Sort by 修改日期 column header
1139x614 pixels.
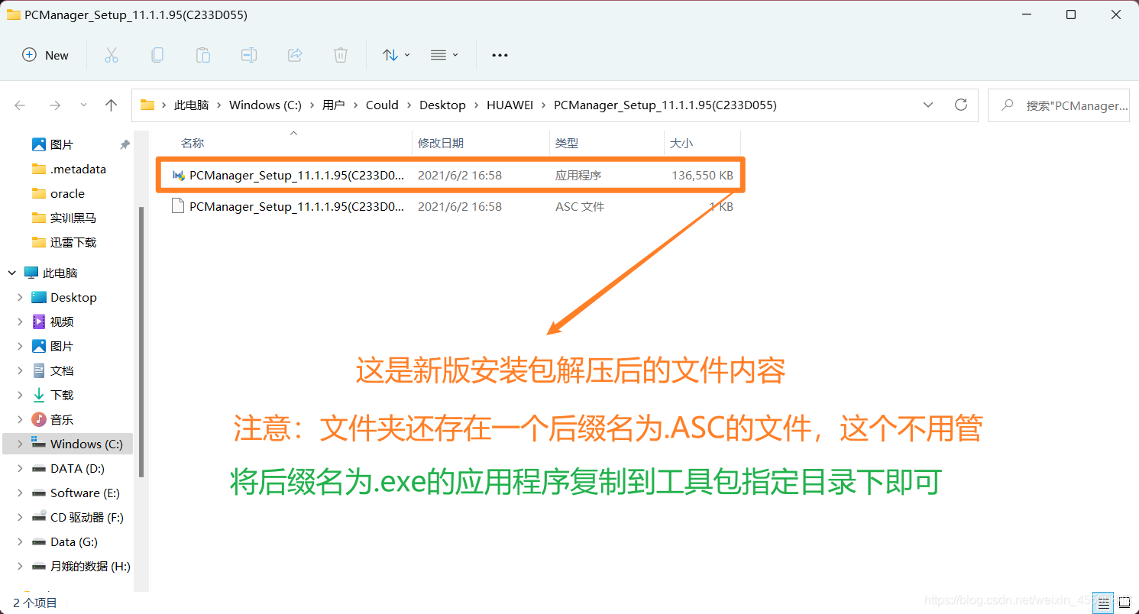point(441,143)
